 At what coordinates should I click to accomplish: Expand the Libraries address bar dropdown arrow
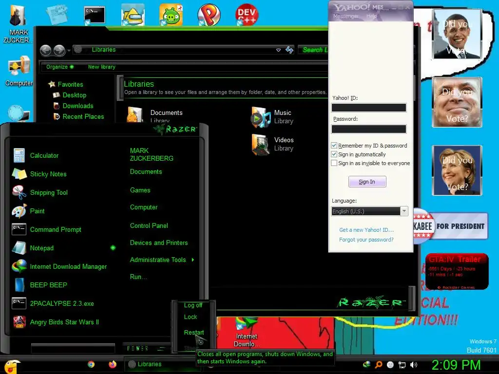coord(278,50)
